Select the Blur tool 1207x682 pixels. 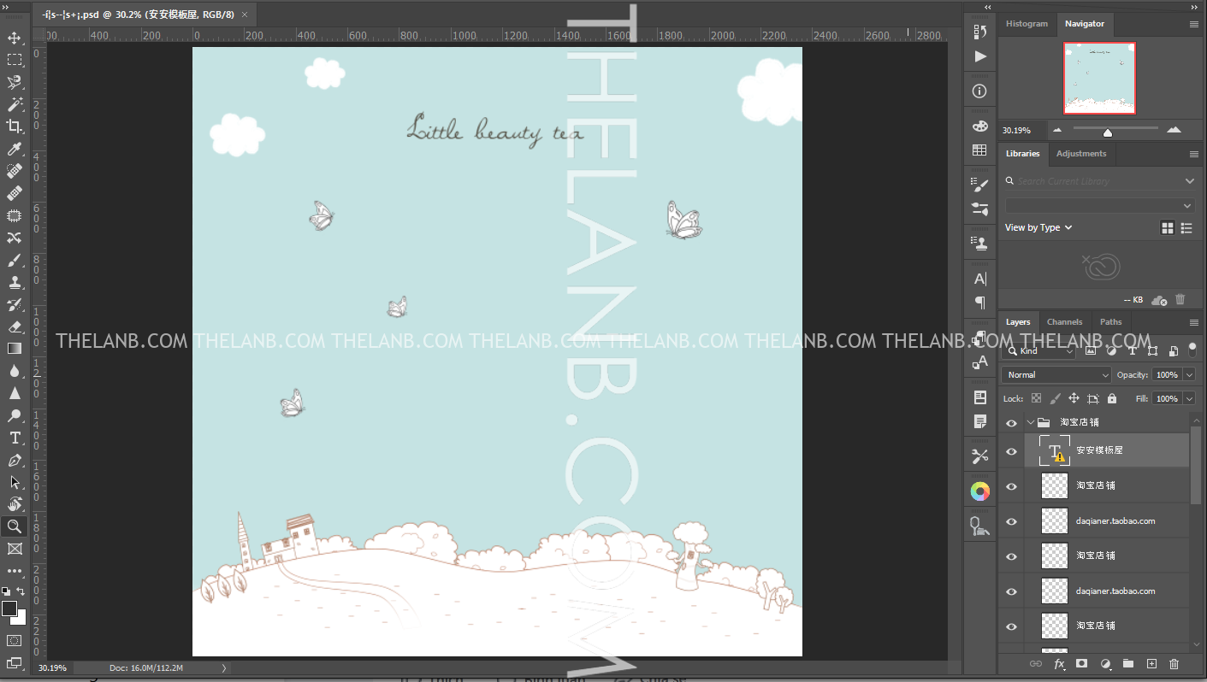point(15,371)
